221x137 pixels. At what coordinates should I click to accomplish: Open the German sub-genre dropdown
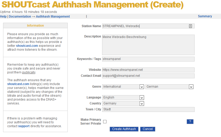[169, 87]
